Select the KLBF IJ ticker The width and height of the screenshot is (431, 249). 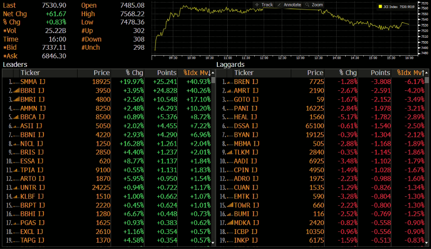[x=32, y=196]
